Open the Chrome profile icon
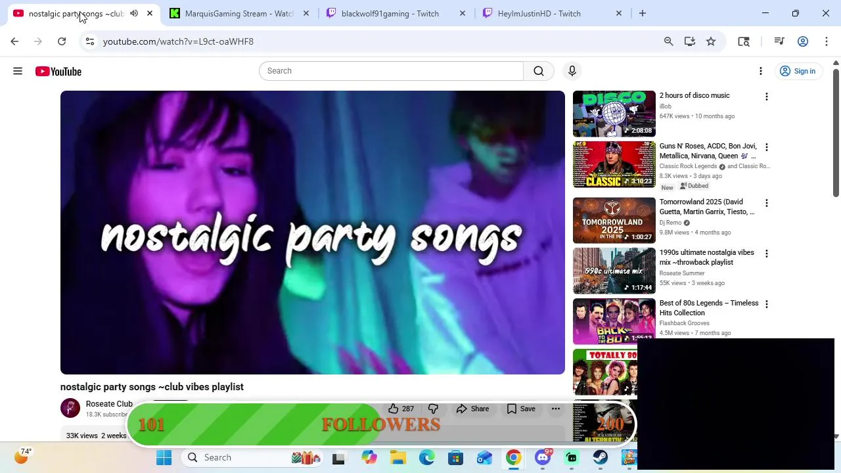 pos(803,41)
